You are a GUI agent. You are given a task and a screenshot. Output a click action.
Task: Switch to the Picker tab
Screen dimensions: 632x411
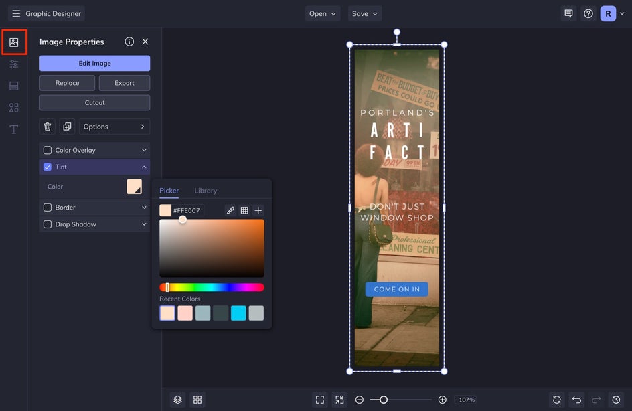pyautogui.click(x=169, y=191)
